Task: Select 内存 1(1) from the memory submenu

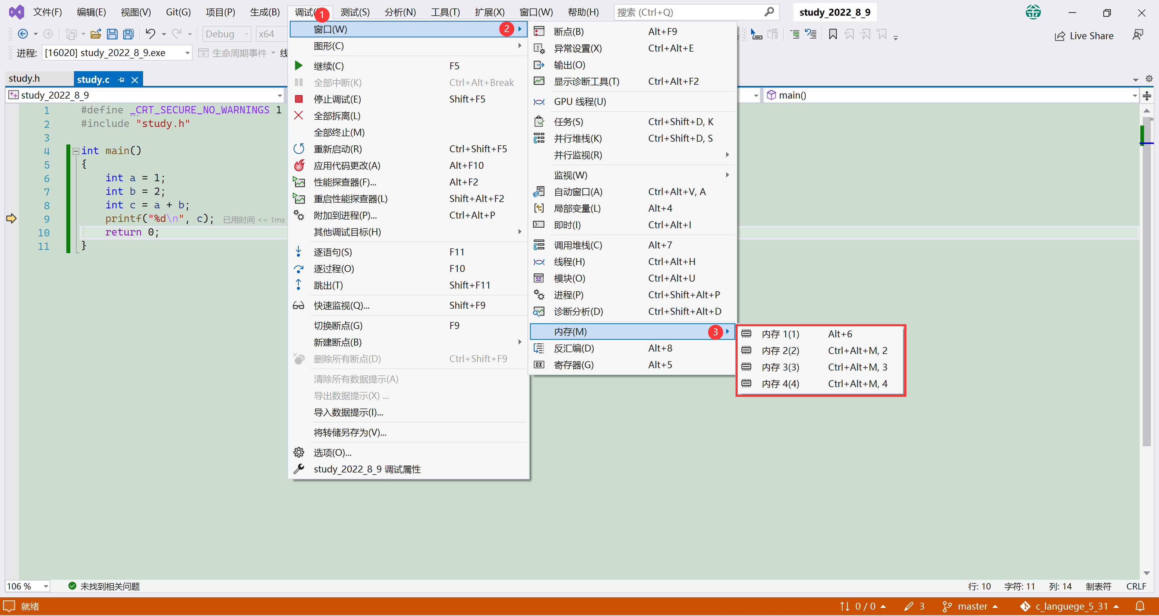Action: (780, 334)
